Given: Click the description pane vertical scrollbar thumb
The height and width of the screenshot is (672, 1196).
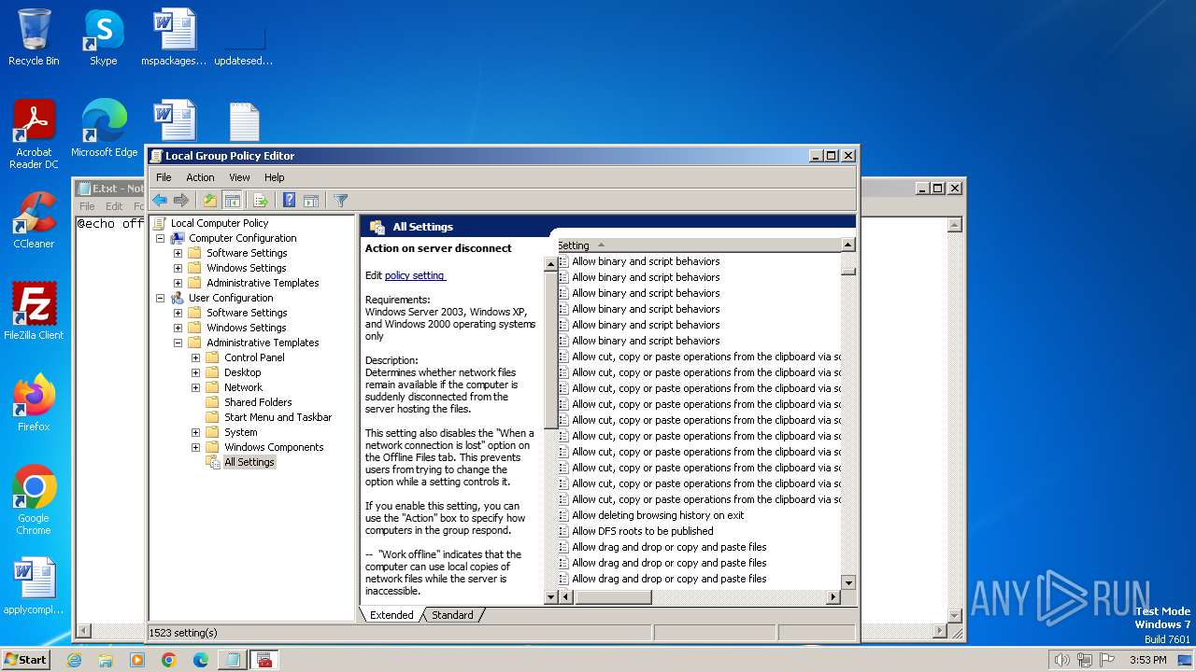Looking at the screenshot, I should tap(550, 350).
